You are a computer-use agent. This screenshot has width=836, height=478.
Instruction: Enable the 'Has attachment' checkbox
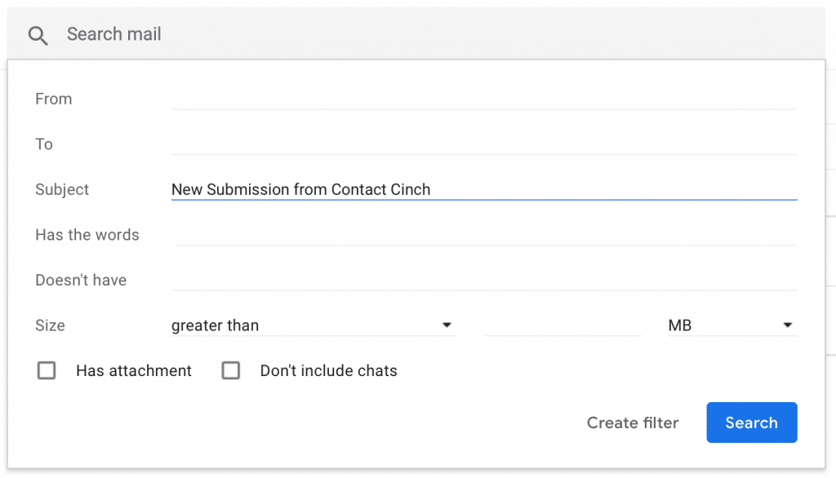tap(47, 371)
